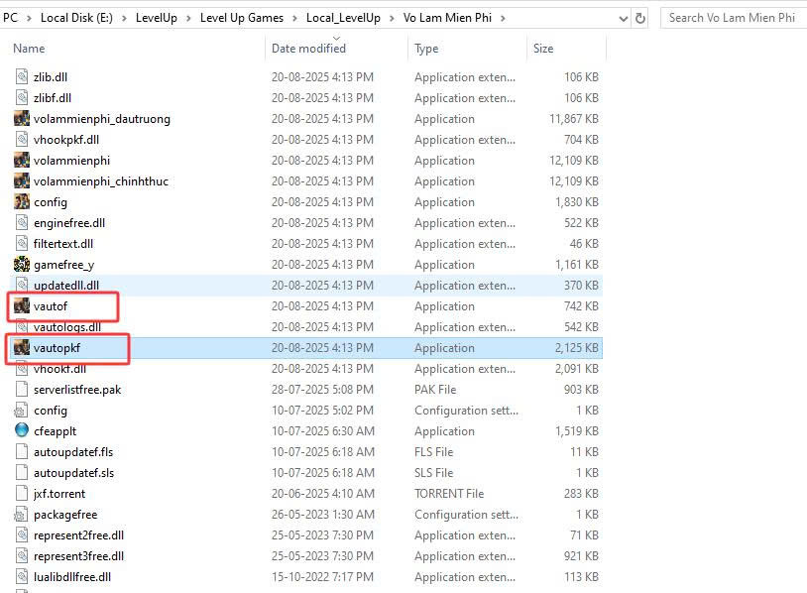This screenshot has width=807, height=593.
Task: Sort files by Name column header
Action: [x=30, y=49]
